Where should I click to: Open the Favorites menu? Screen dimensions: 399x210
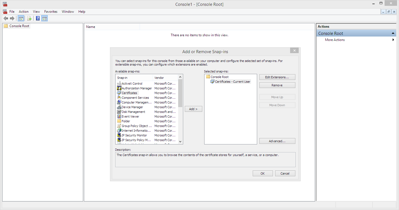click(x=51, y=12)
